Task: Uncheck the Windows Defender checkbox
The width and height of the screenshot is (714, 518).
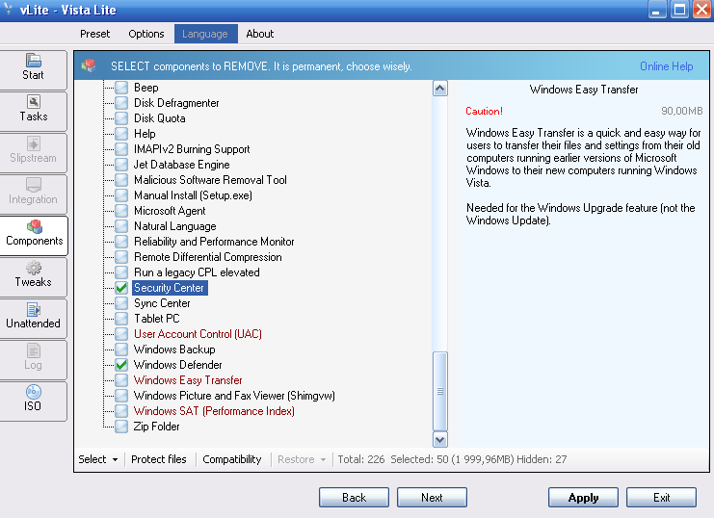Action: [x=121, y=365]
